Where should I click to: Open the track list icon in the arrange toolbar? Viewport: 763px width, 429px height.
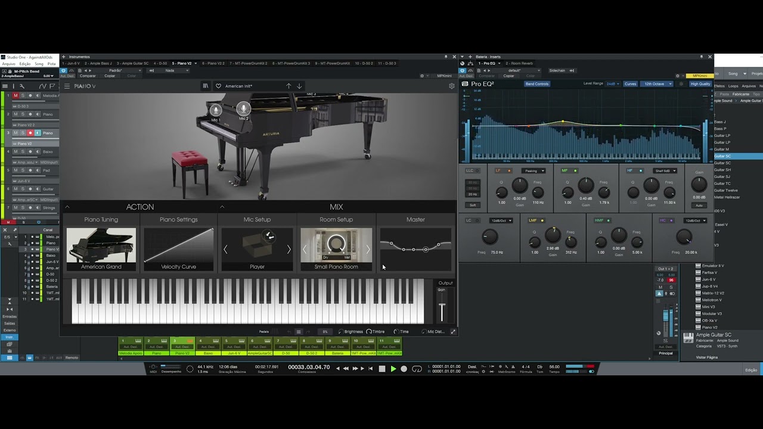[x=5, y=86]
